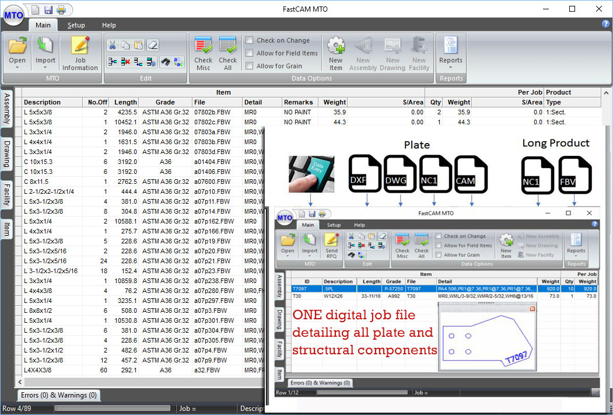
Task: Click the blue help icon at the main window's top right
Action: [605, 25]
